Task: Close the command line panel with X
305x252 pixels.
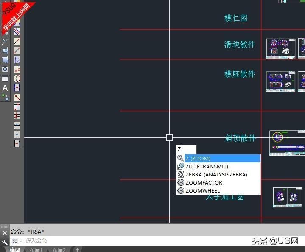Action: click(5, 233)
